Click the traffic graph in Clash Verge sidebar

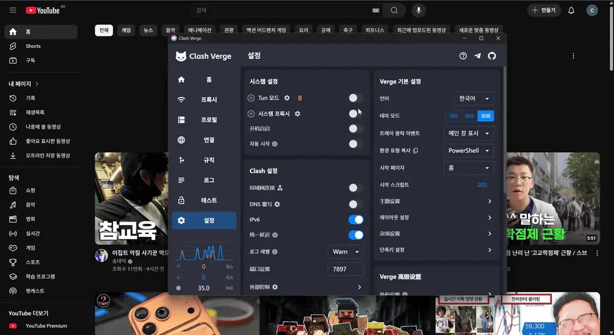204,252
